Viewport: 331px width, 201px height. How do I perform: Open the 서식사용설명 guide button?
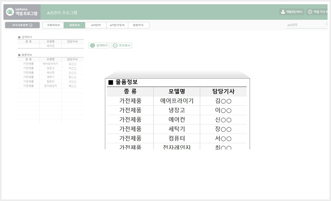(x=22, y=25)
